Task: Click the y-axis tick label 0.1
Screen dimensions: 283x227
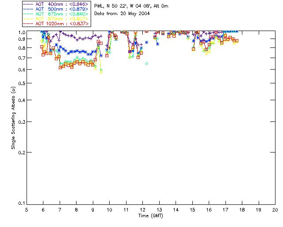Action: pos(22,204)
